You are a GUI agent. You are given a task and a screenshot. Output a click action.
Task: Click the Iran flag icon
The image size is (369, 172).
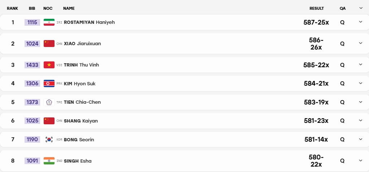(x=49, y=22)
